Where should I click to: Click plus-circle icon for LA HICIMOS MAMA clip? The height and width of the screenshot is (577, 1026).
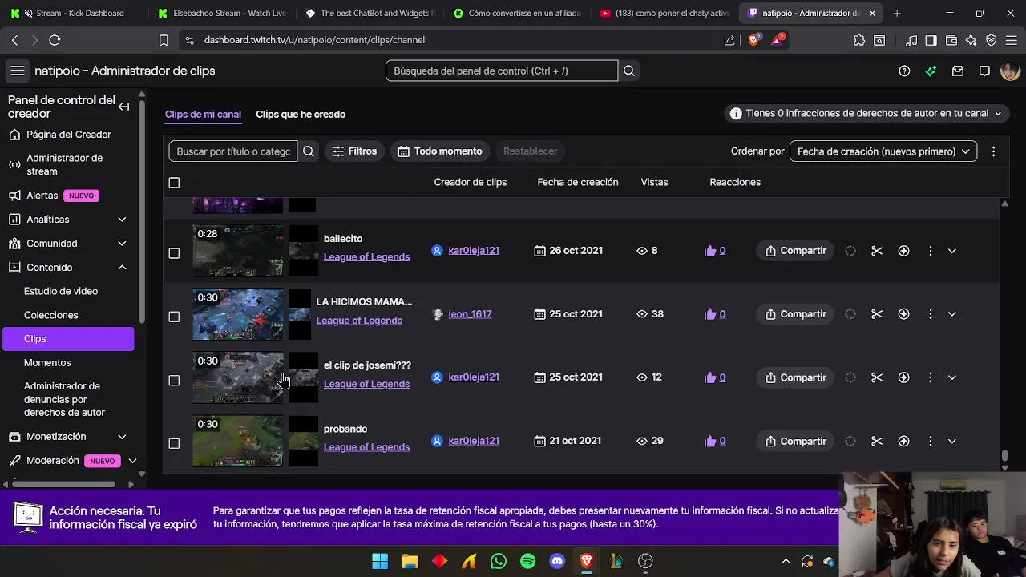pos(903,314)
